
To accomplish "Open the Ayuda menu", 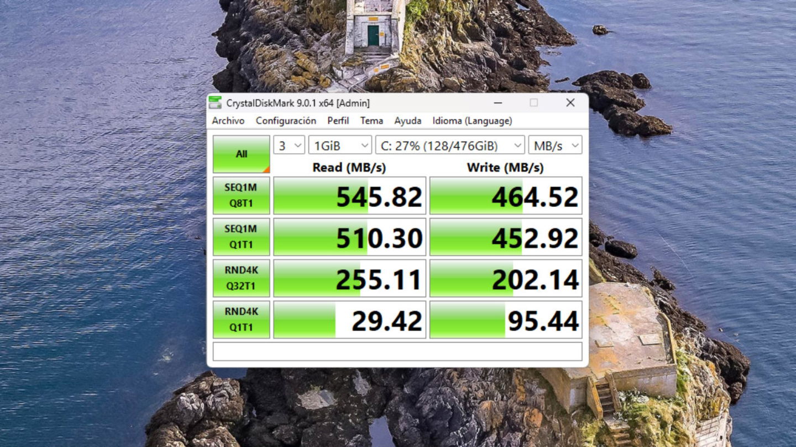I will pos(408,120).
